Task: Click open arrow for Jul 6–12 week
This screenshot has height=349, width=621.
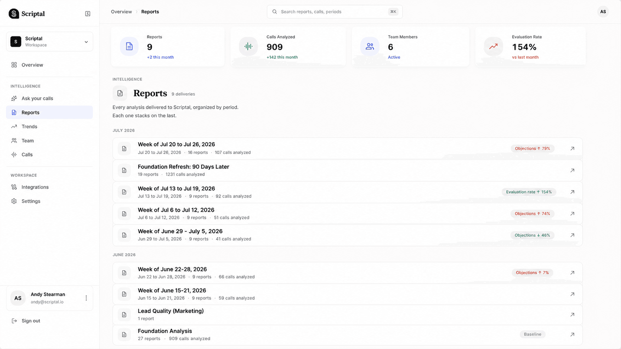Action: click(x=572, y=213)
